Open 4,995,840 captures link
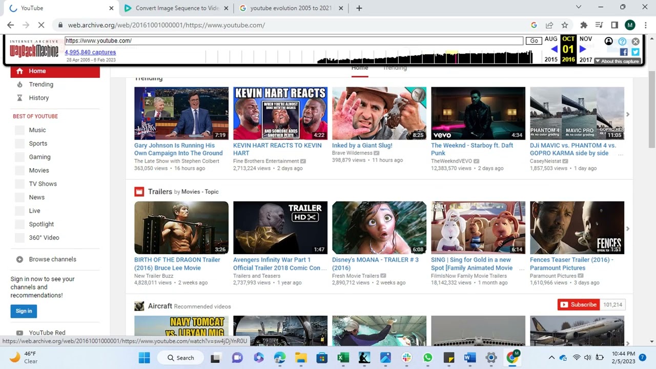 pos(90,52)
